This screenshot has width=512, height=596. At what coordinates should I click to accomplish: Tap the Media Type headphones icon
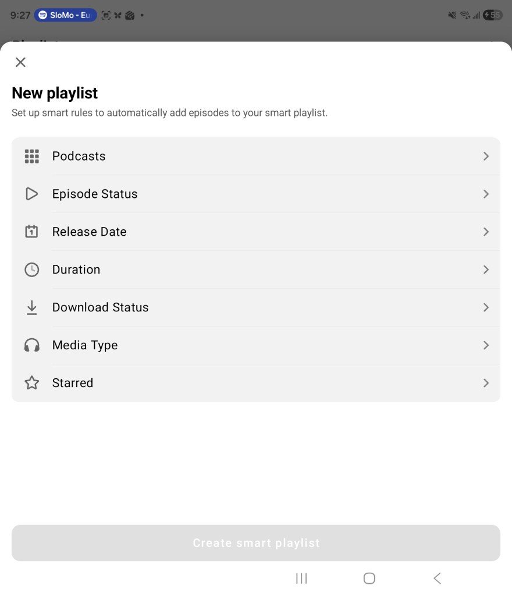31,345
